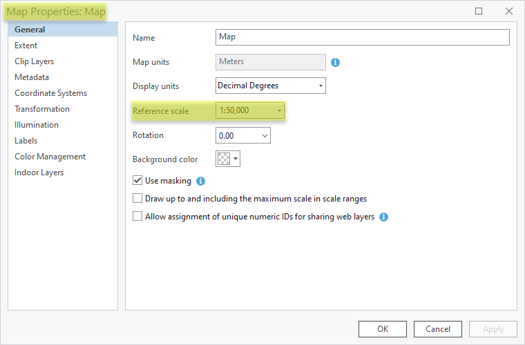
Task: Switch to the Extent tab
Action: tap(26, 46)
